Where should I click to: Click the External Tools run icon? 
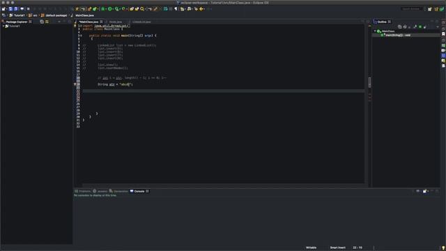tap(123, 9)
